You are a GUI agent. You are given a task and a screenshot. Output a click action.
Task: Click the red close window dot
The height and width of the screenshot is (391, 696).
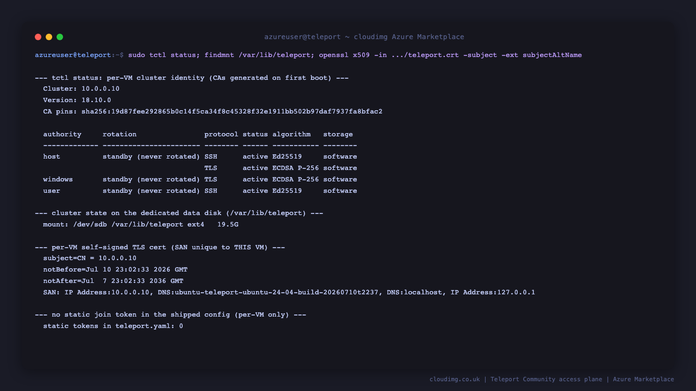[38, 37]
